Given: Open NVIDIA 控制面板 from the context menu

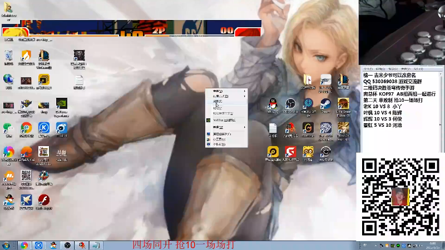Looking at the screenshot, I should point(226,121).
